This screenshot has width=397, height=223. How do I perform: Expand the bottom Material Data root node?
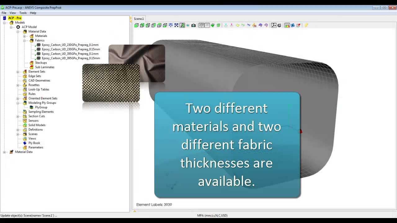click(4, 152)
